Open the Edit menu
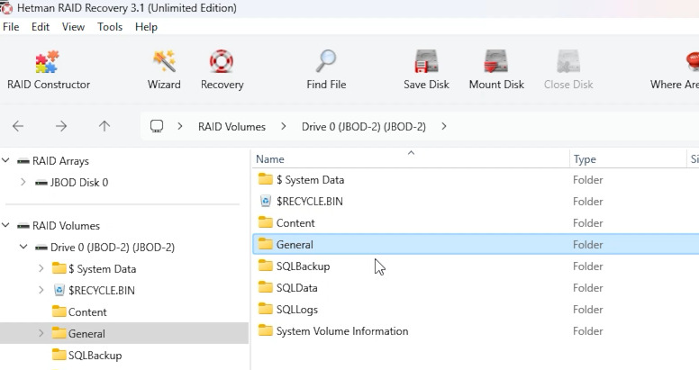This screenshot has height=370, width=699. [x=41, y=27]
